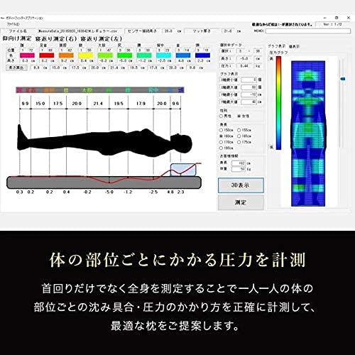This screenshot has height=355, width=355.
Task: Minimize the application window
Action: click(x=324, y=18)
